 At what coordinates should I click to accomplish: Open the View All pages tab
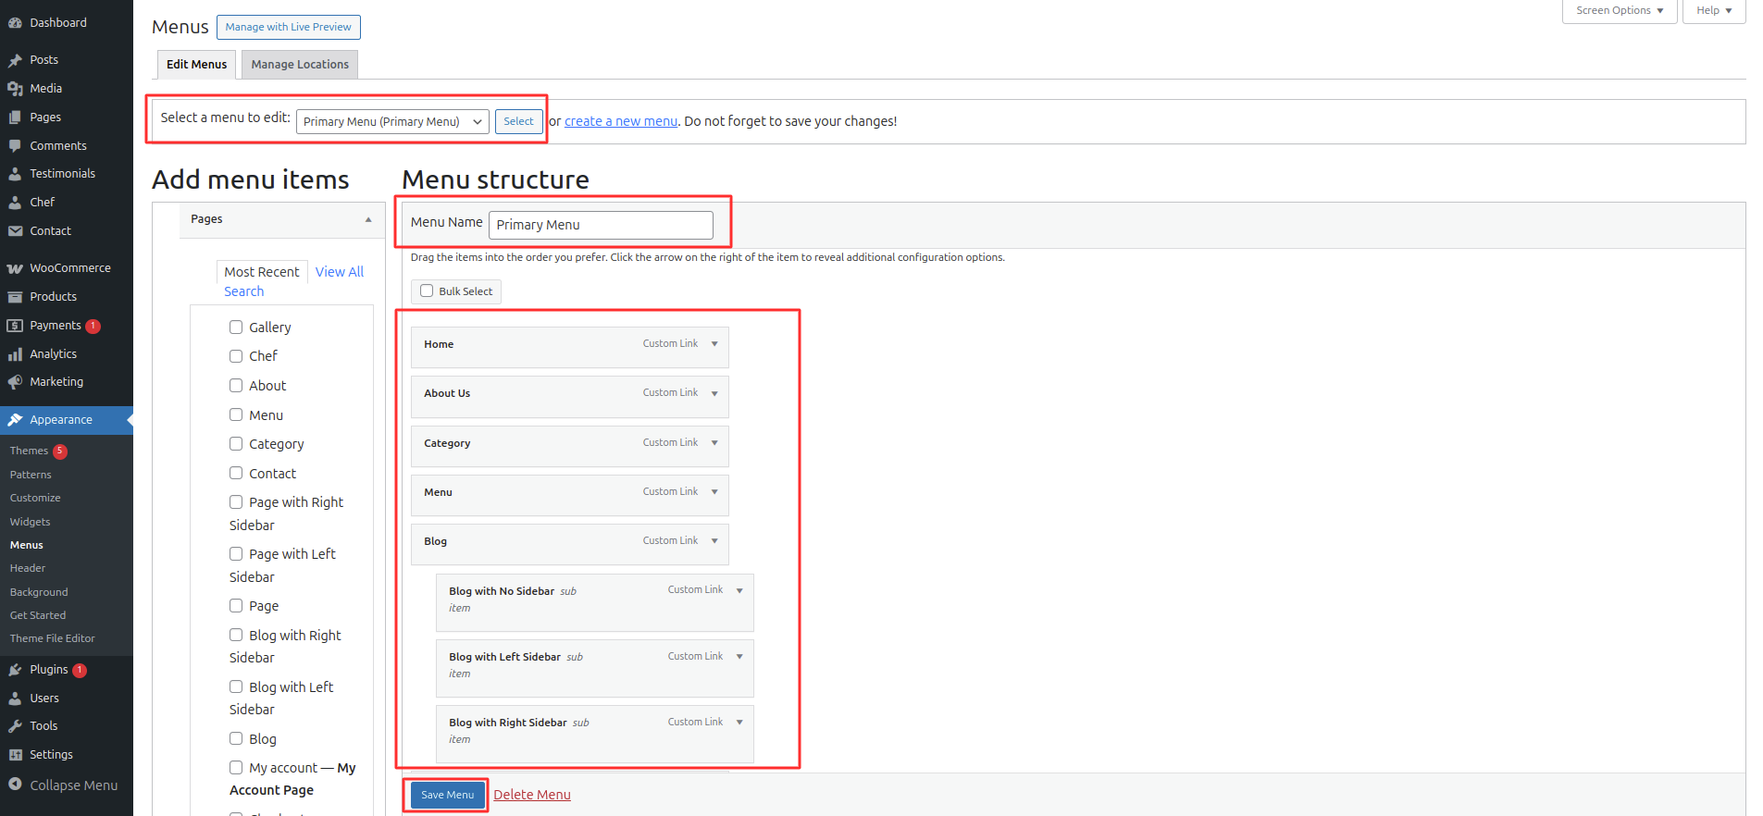339,272
